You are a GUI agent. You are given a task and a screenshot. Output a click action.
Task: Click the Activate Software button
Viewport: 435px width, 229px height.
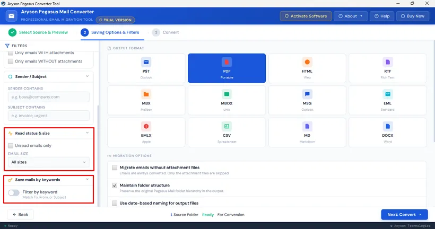[x=306, y=16]
